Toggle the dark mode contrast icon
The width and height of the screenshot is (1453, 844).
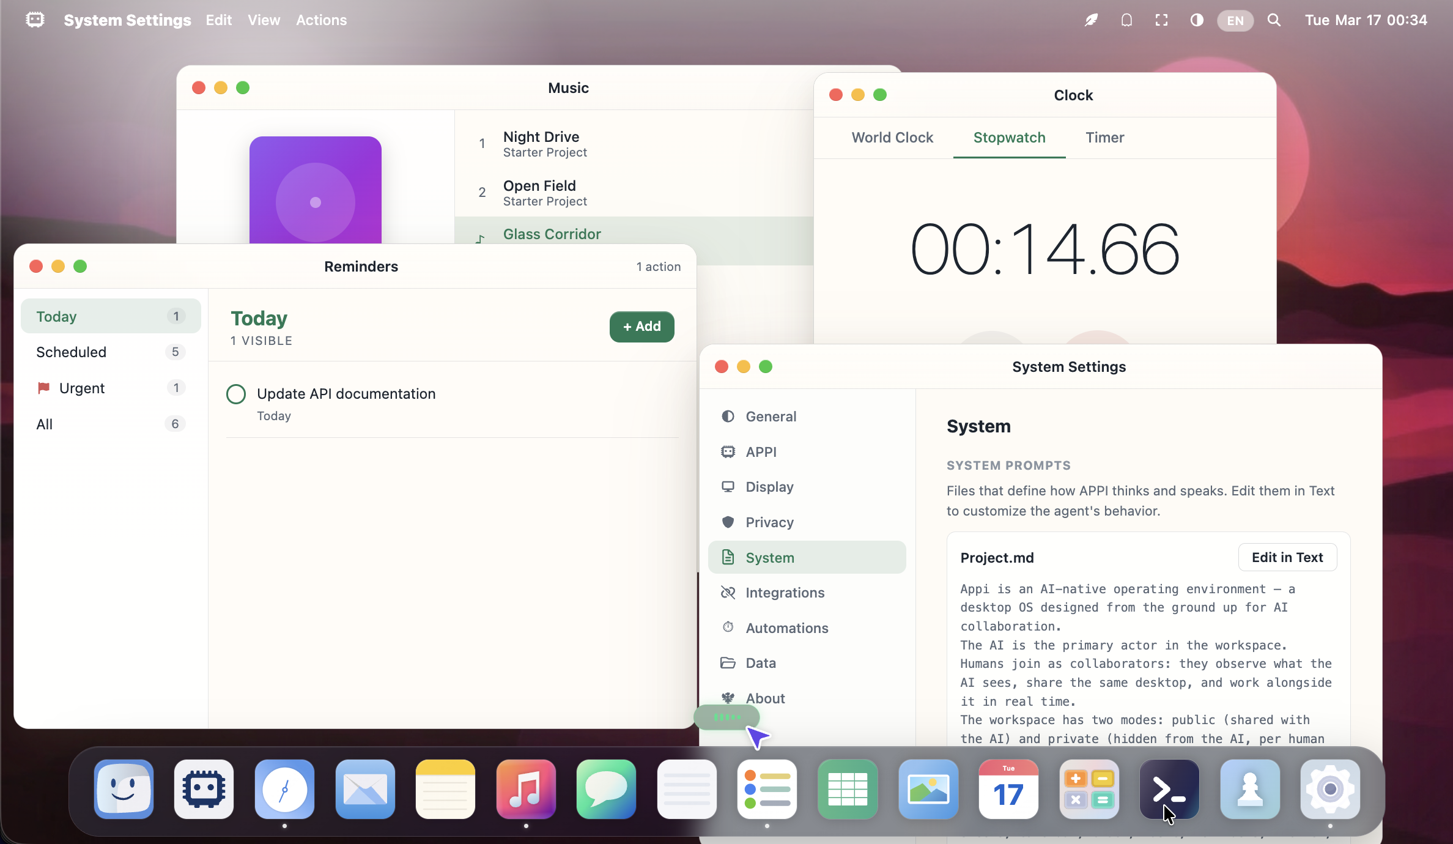[1197, 20]
